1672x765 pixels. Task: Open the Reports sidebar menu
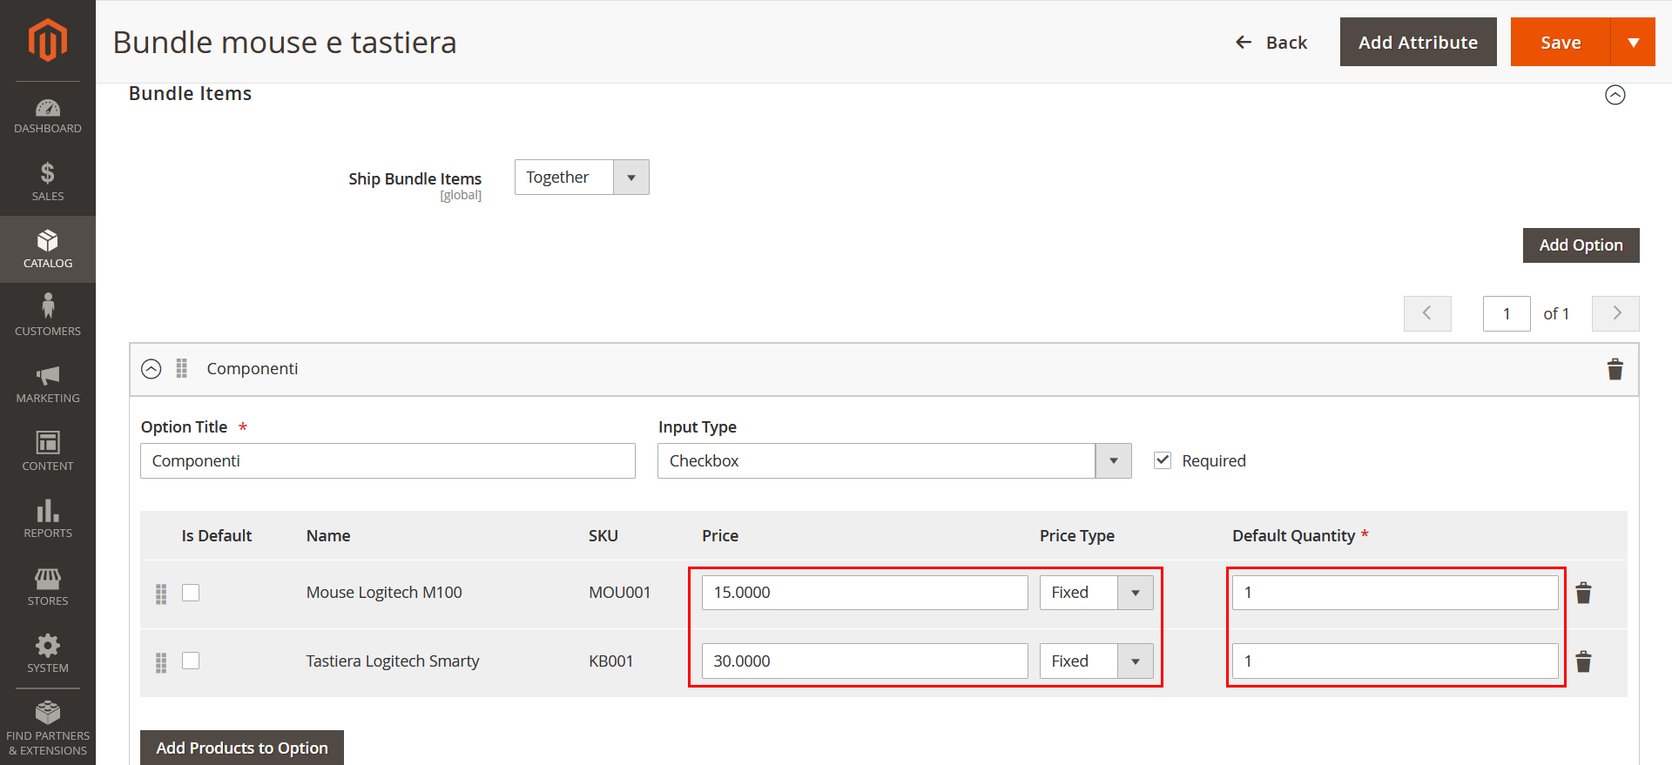[x=48, y=519]
